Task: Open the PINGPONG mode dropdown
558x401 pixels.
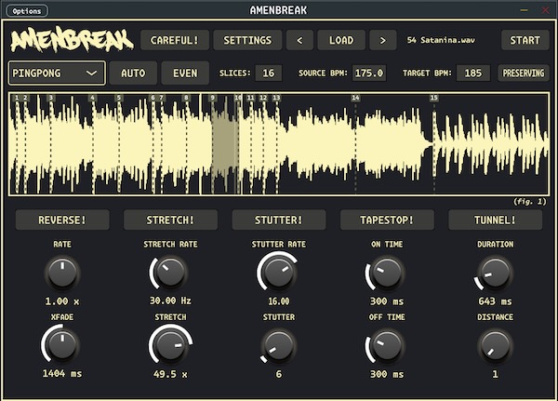Action: point(57,73)
